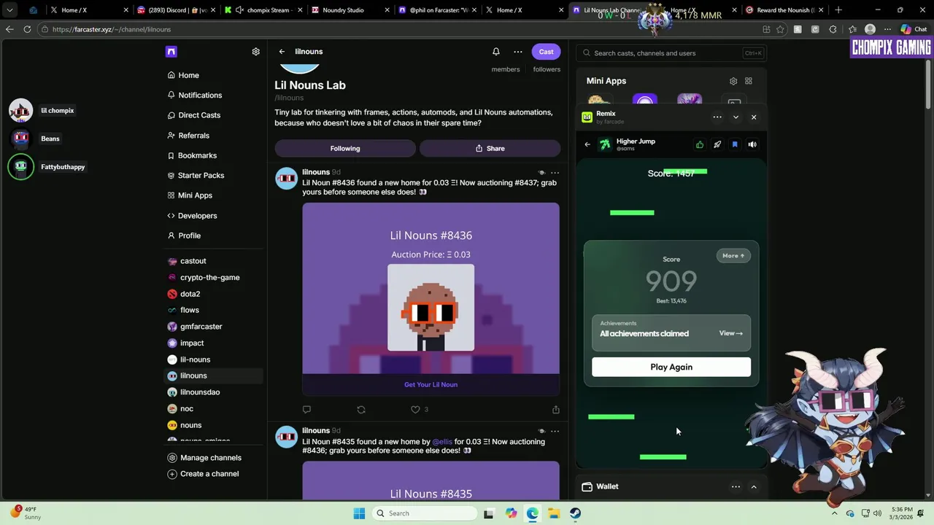Viewport: 934px width, 525px height.
Task: Open Remix mini app three-dots menu
Action: [x=717, y=117]
